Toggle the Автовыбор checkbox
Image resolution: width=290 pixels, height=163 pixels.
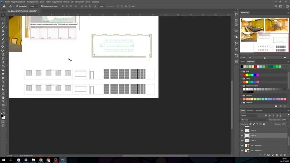[17, 6]
